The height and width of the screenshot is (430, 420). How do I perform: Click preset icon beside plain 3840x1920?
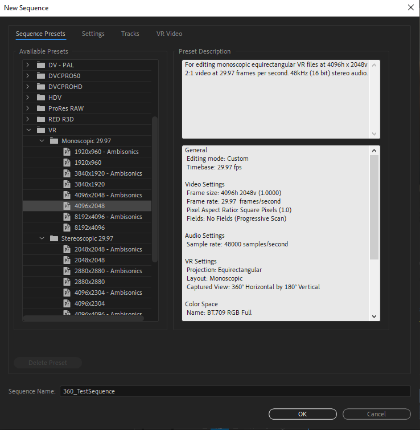point(67,184)
